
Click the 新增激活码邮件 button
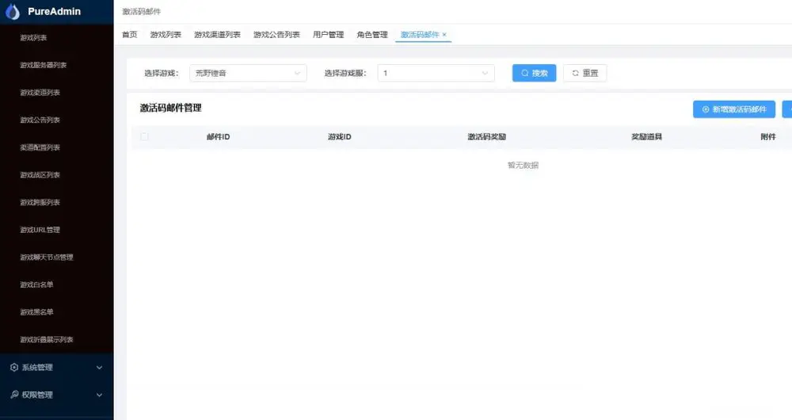[734, 109]
